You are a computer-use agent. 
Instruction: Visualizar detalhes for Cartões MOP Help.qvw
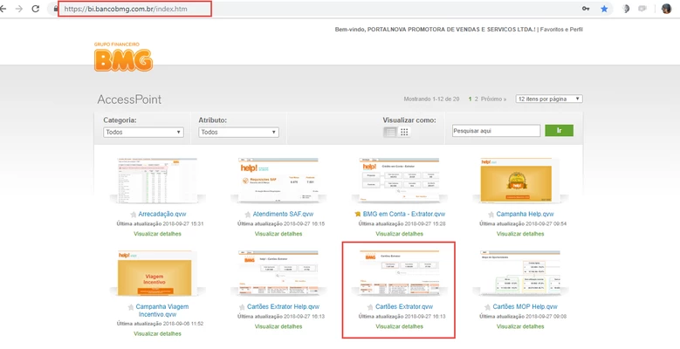pos(520,326)
